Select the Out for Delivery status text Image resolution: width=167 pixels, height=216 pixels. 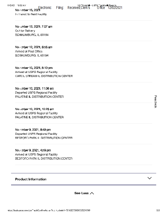pos(25,31)
